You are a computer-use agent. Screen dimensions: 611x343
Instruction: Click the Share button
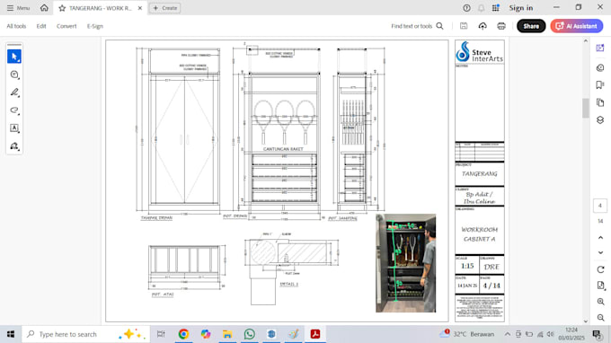(531, 26)
